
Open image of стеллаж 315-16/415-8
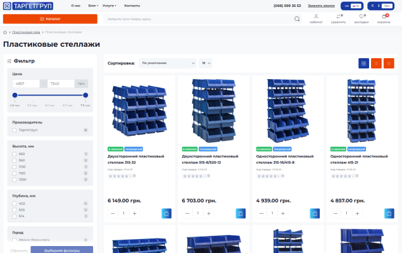287,111
